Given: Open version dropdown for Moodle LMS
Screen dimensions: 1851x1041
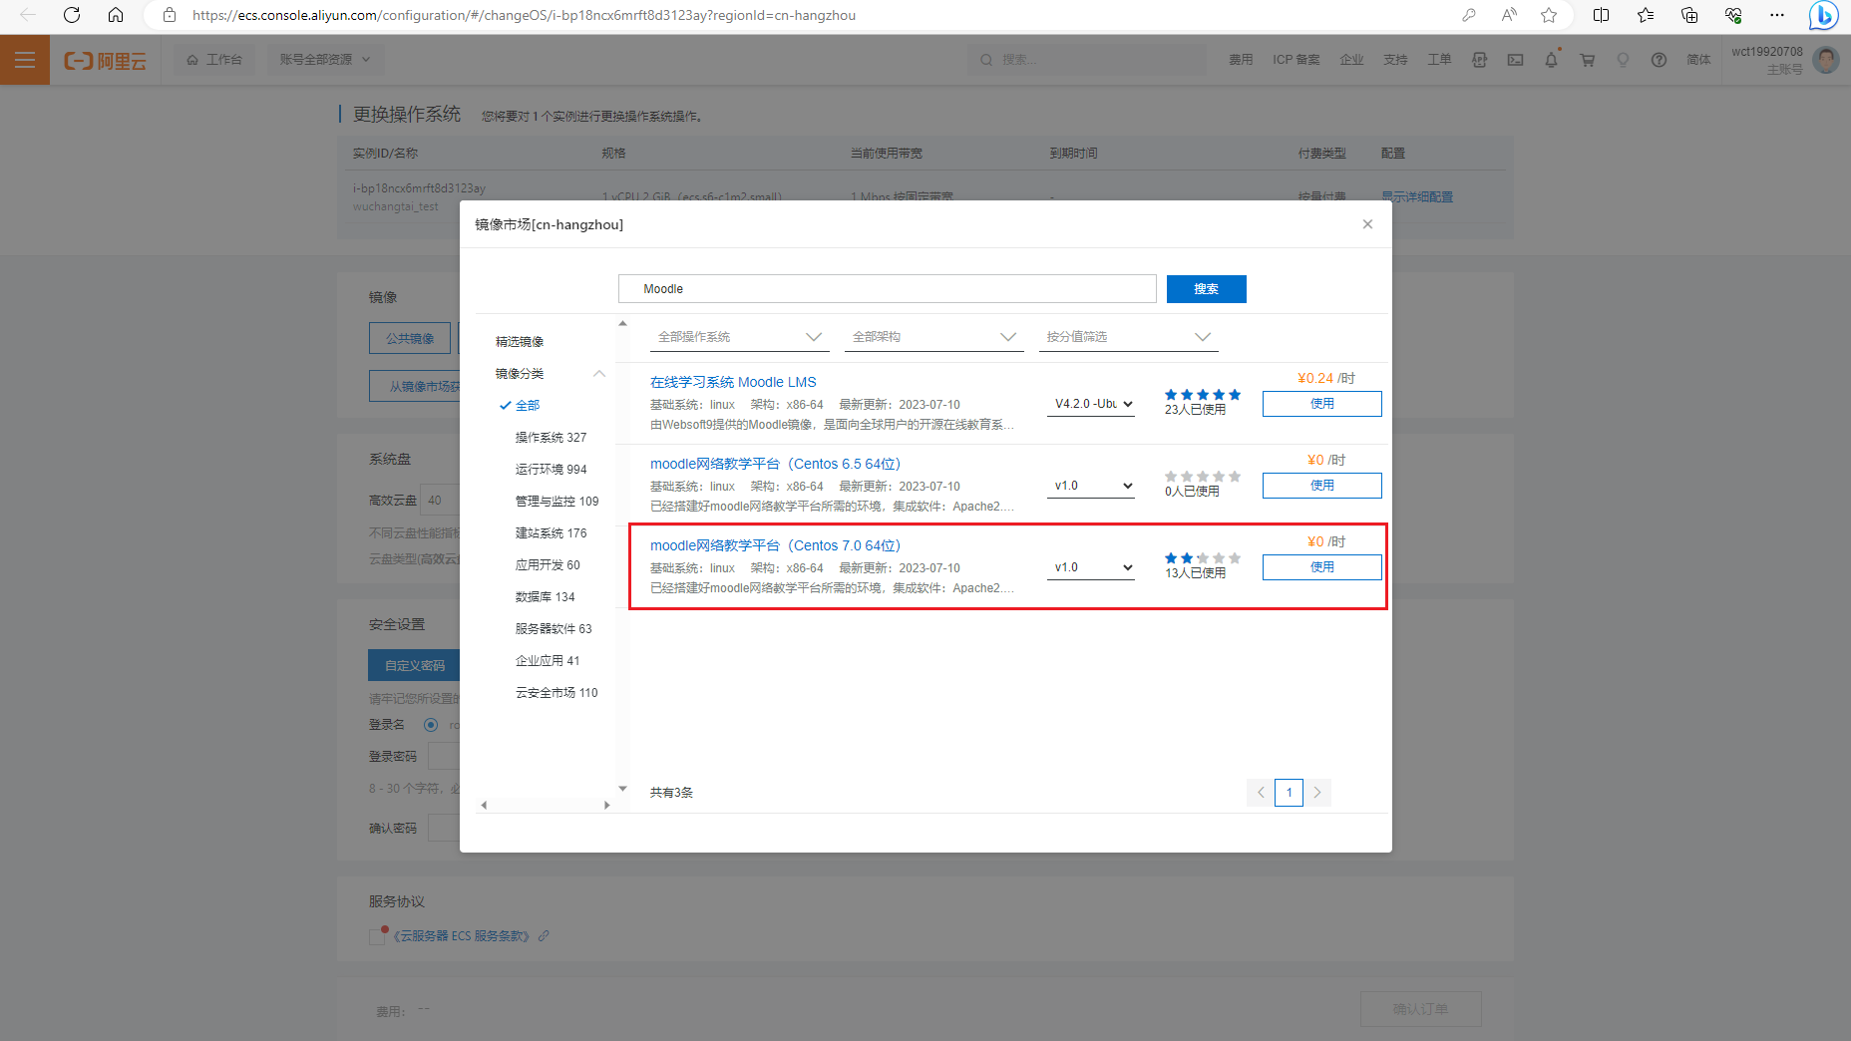Looking at the screenshot, I should (x=1091, y=404).
